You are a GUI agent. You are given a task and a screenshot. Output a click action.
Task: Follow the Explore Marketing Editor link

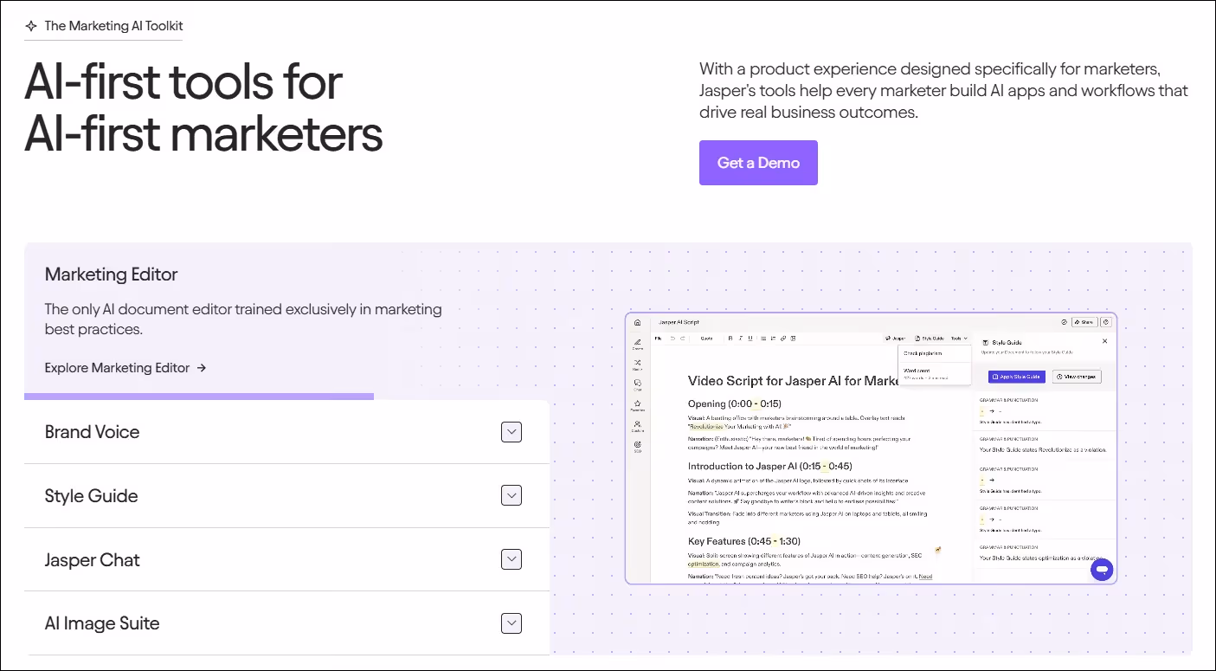[x=119, y=367]
